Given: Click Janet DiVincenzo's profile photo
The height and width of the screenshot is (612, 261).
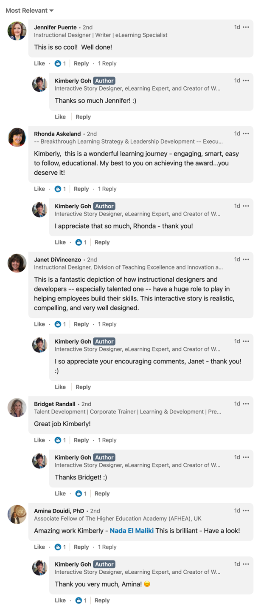Looking at the screenshot, I should (17, 263).
